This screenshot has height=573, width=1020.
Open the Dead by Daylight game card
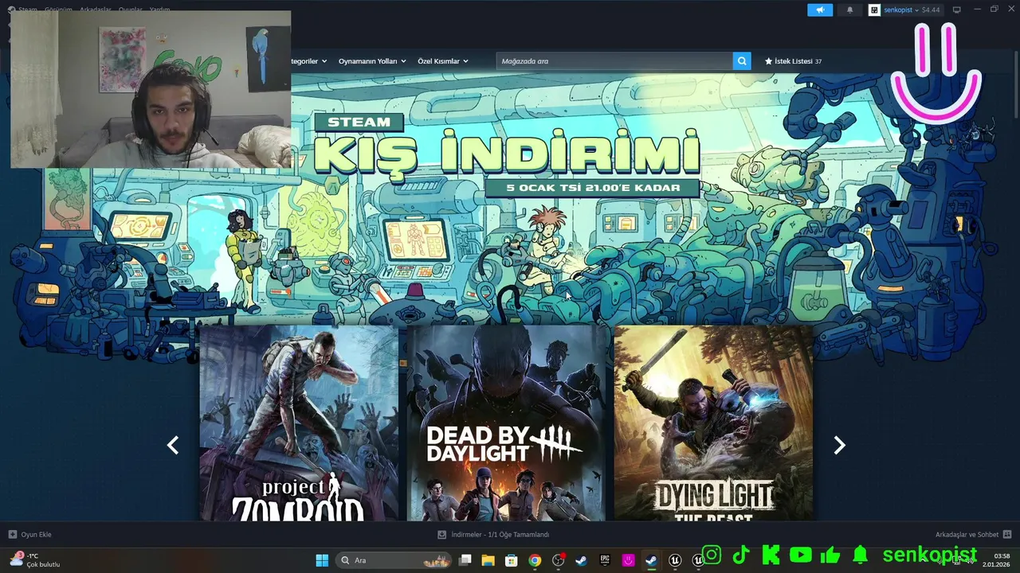tap(507, 423)
